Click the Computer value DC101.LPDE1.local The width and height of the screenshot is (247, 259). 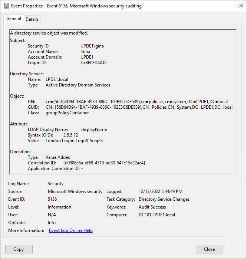(157, 215)
